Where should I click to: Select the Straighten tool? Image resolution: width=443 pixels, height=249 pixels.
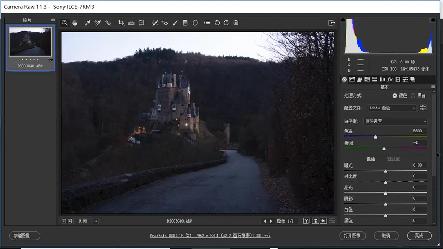[132, 23]
